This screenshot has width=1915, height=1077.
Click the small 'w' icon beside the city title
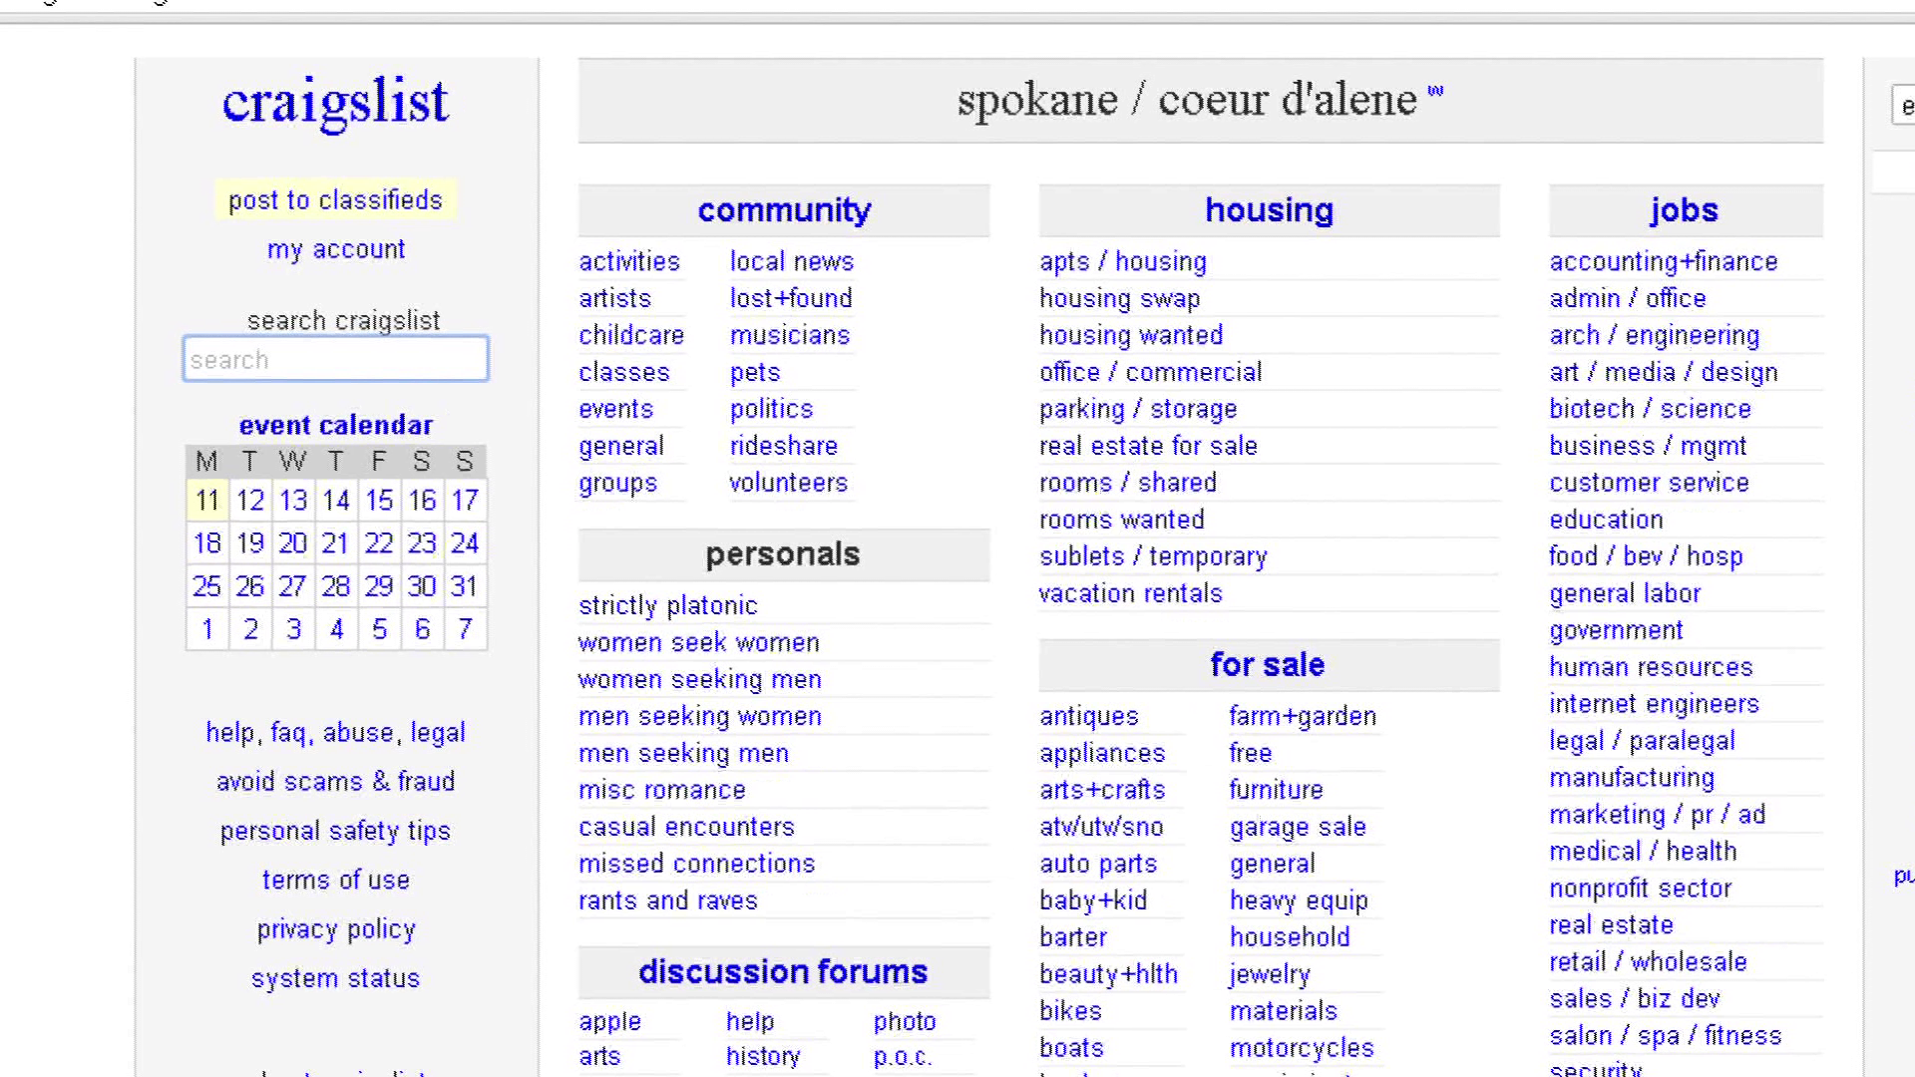pos(1435,92)
